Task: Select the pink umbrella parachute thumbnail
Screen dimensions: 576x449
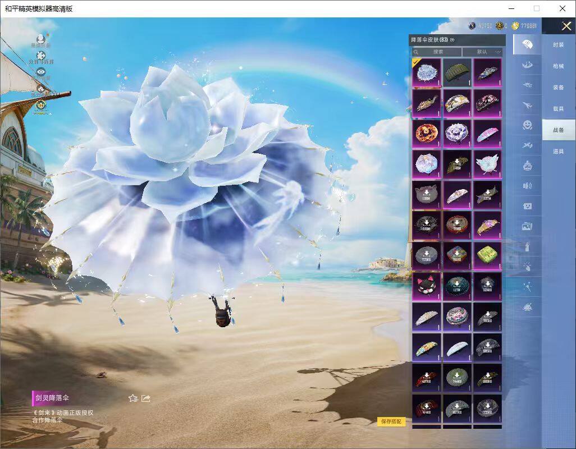Action: tap(487, 133)
